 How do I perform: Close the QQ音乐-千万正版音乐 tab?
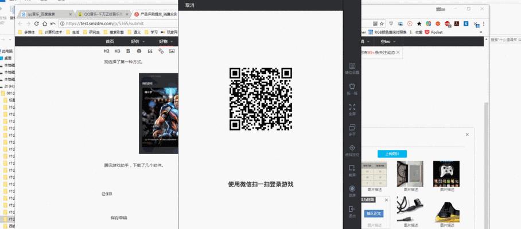coord(126,14)
